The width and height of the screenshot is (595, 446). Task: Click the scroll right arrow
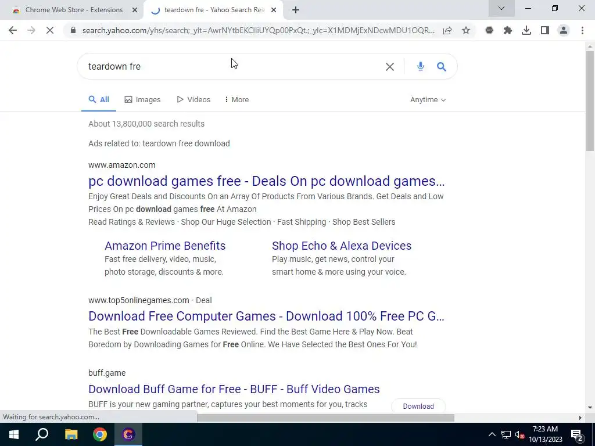coord(580,418)
